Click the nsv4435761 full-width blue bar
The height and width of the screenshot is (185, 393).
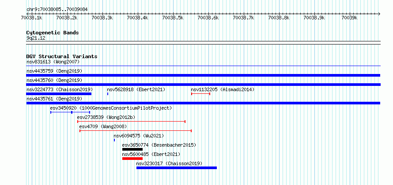click(203, 103)
